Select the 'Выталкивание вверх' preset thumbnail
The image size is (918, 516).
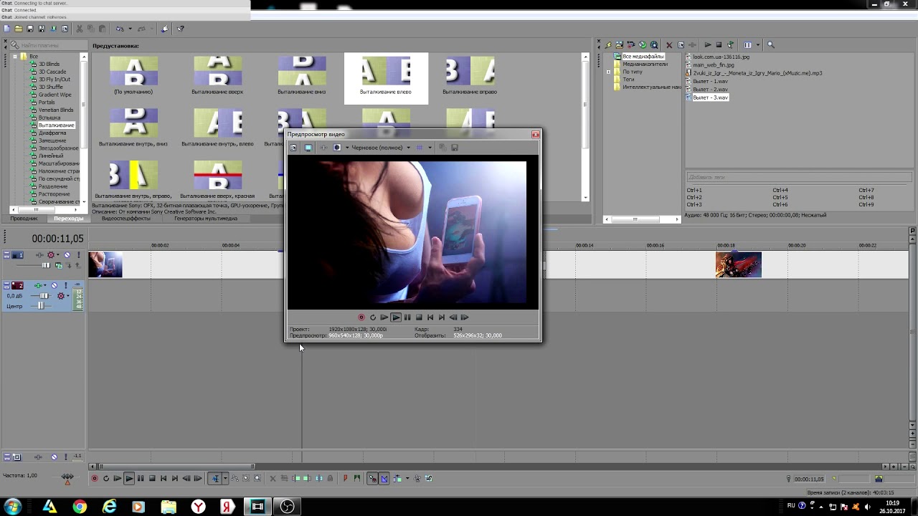click(x=217, y=76)
